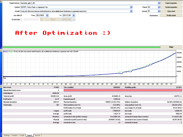The height and width of the screenshot is (137, 183).
Task: Click Modify expert button
Action: [171, 15]
